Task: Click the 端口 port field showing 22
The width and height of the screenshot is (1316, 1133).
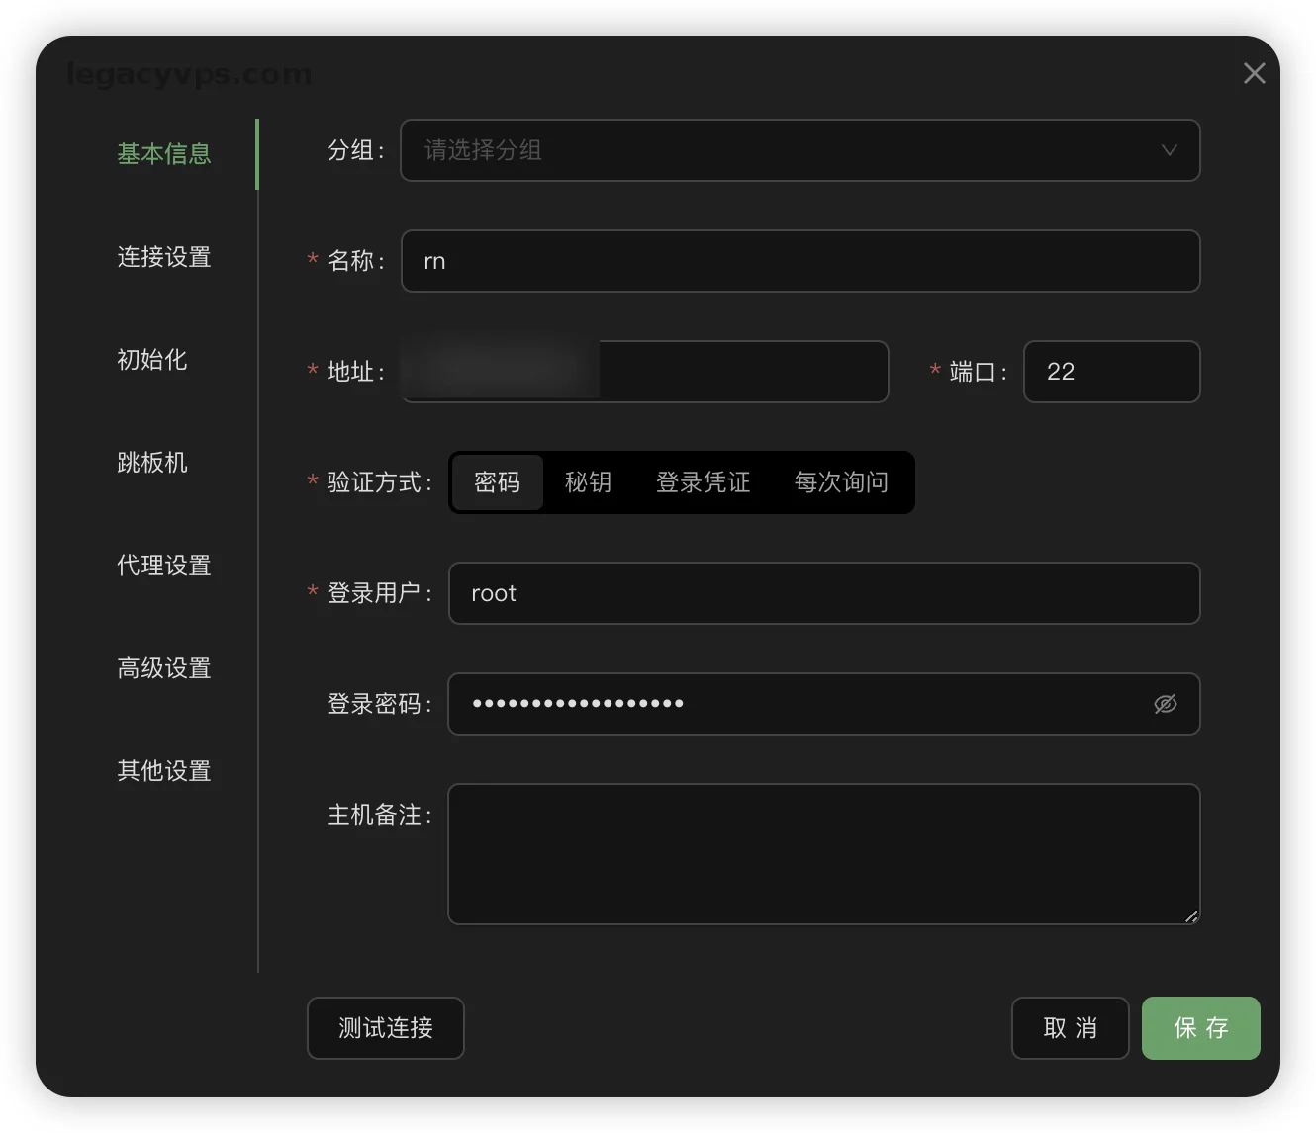Action: tap(1111, 372)
